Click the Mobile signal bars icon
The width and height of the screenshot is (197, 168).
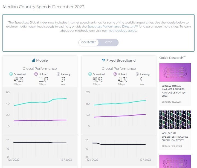point(33,60)
